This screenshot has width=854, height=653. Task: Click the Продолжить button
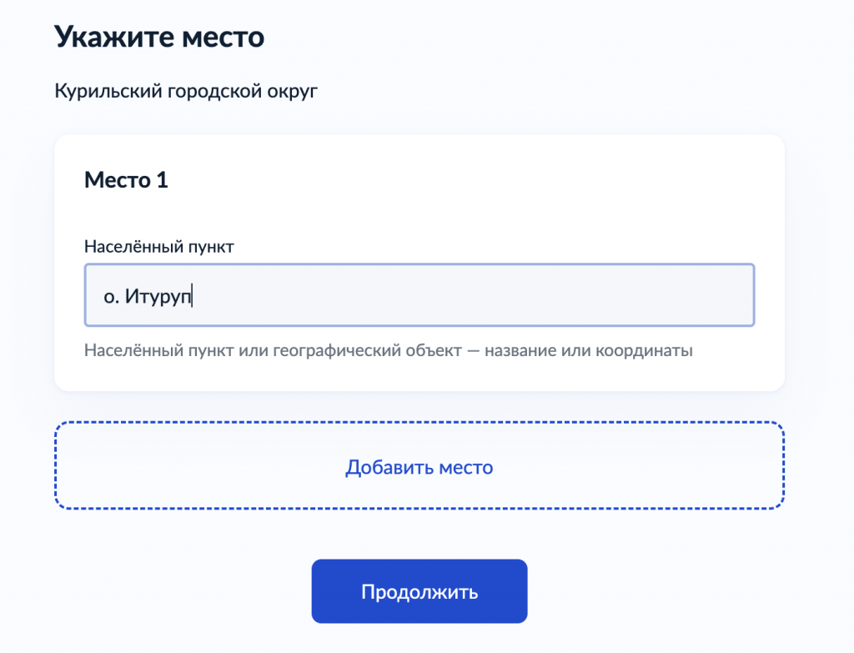click(419, 591)
